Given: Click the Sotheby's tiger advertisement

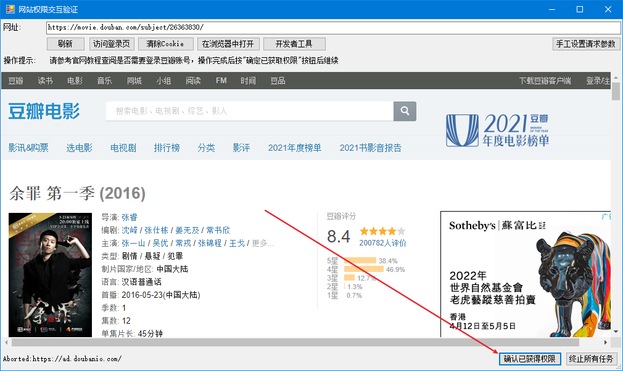Looking at the screenshot, I should point(526,274).
